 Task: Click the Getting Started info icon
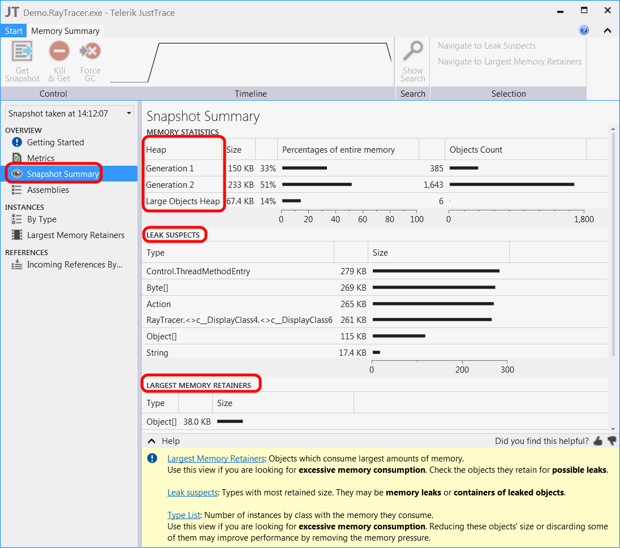pos(17,142)
